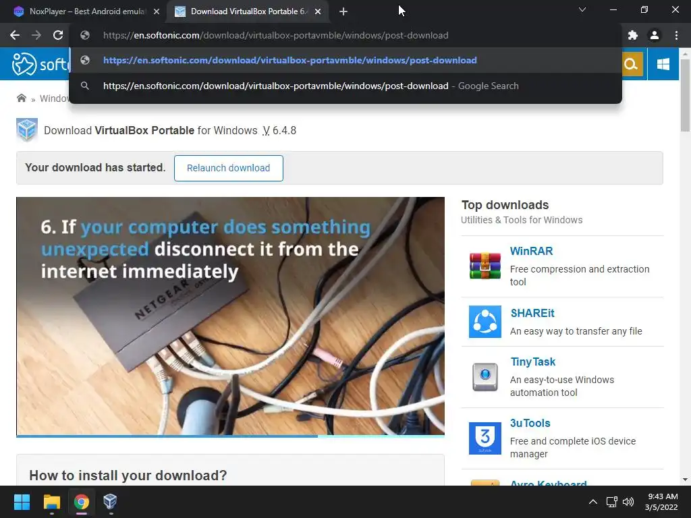This screenshot has height=518, width=691.
Task: Show hidden system tray icons
Action: coord(593,502)
